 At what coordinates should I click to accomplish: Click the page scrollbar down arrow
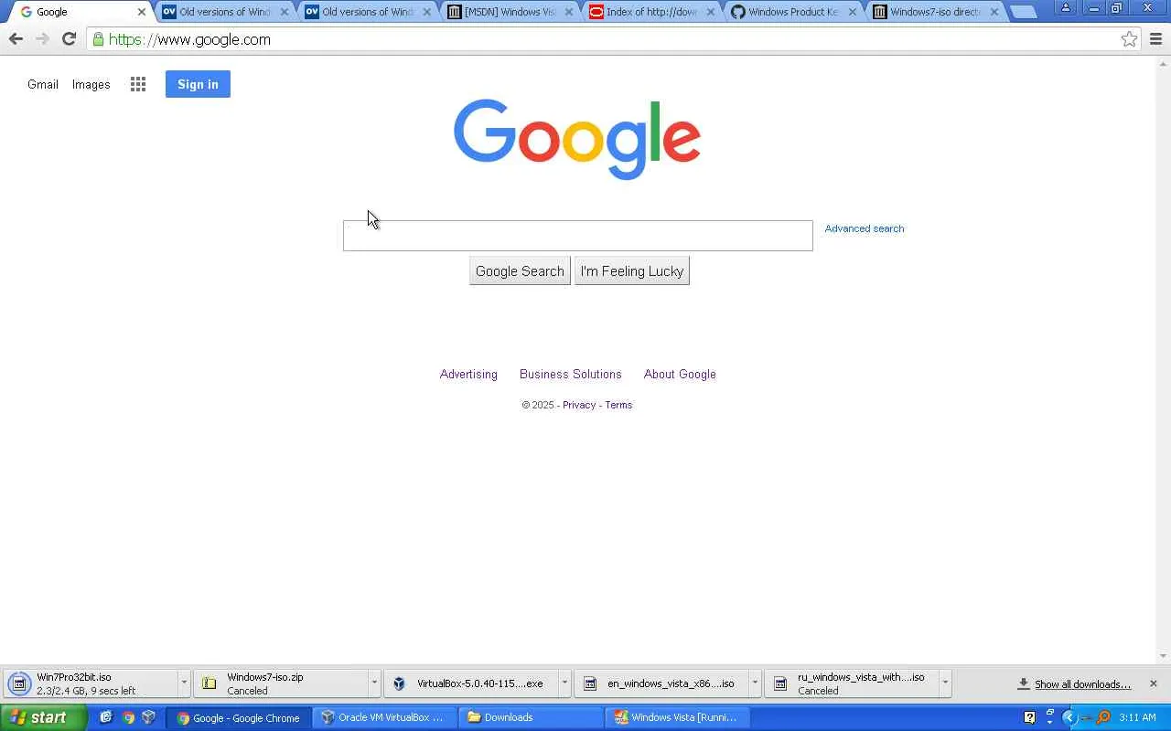coord(1164,656)
